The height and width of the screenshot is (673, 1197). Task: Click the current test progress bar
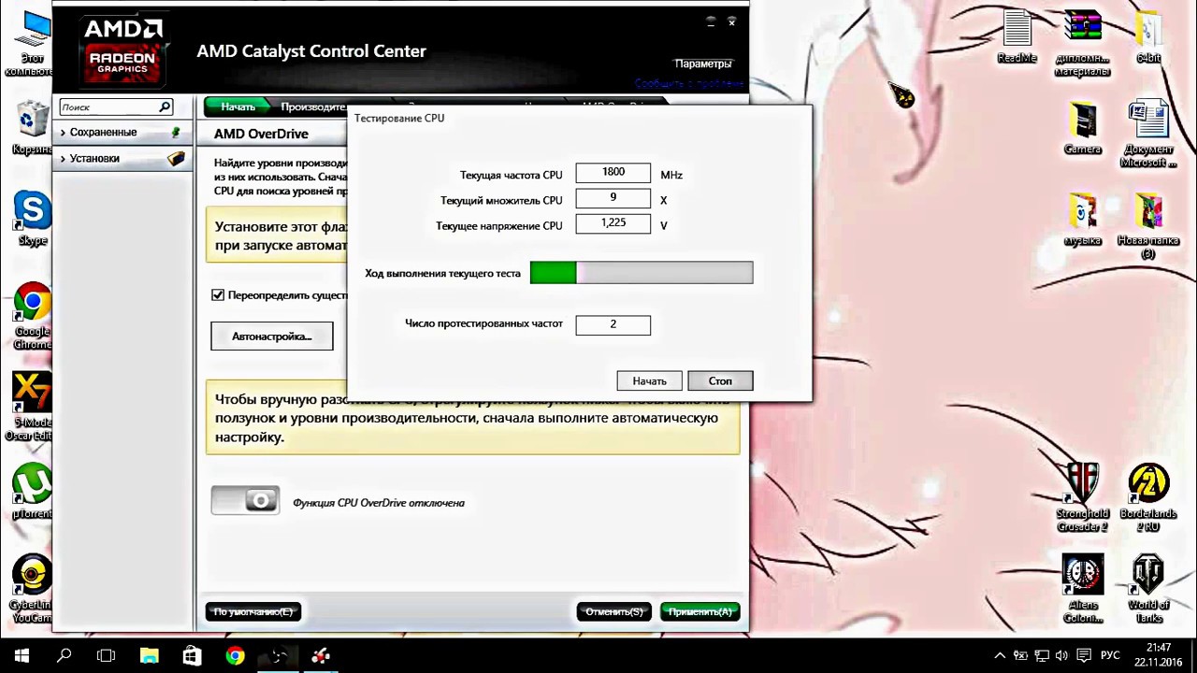point(642,272)
